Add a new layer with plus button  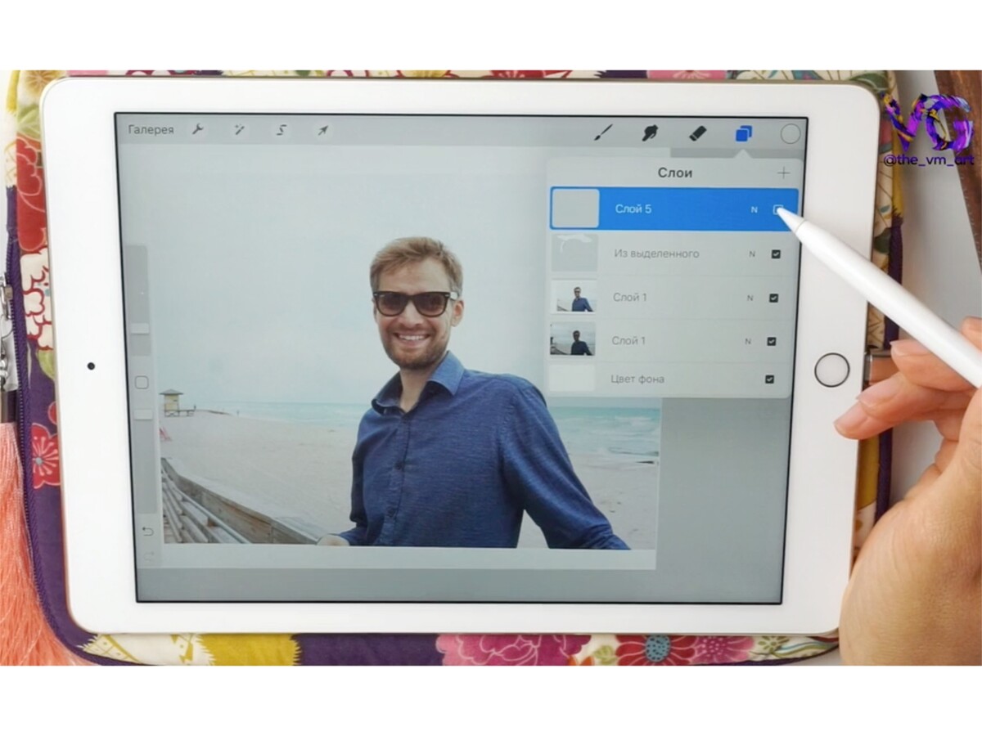[x=783, y=173]
